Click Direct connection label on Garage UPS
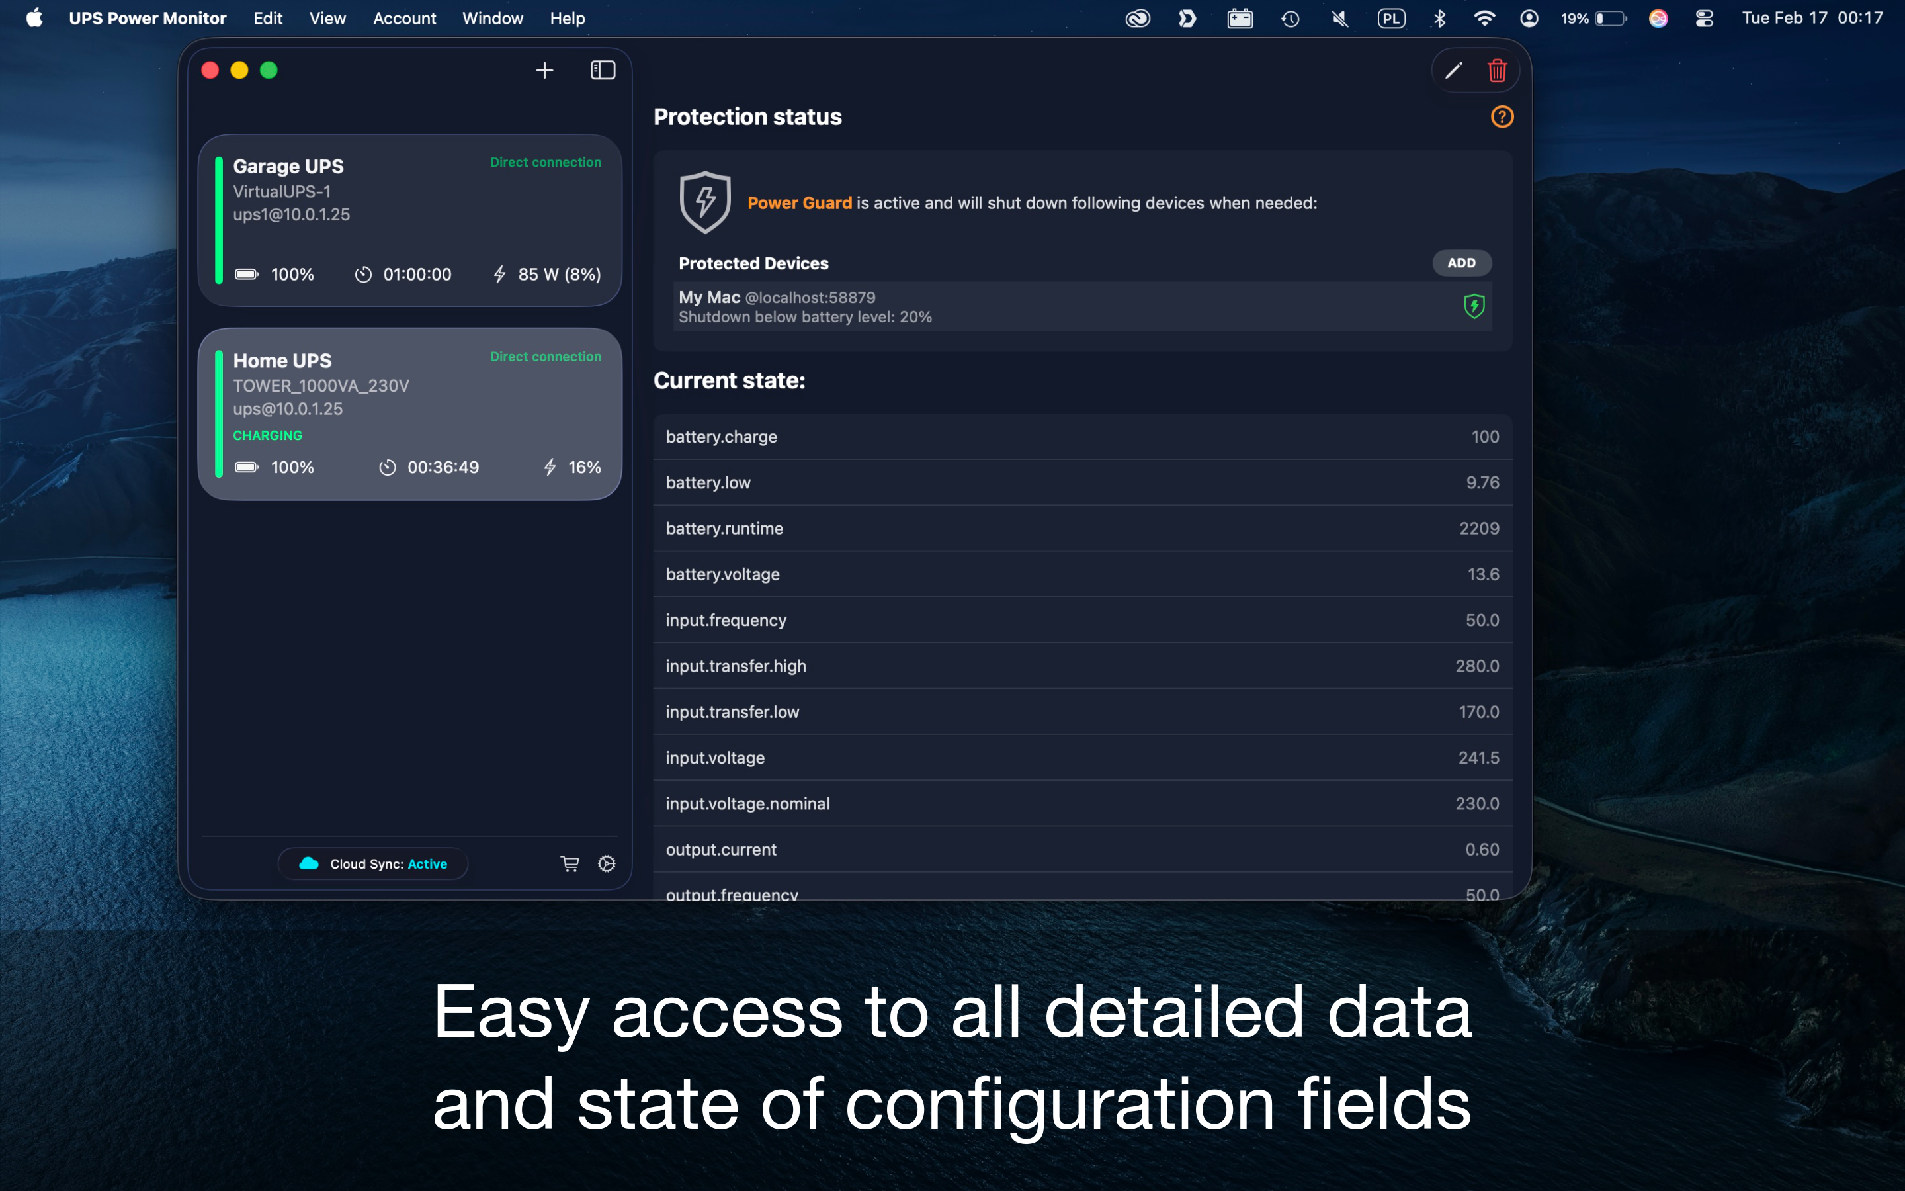Viewport: 1905px width, 1191px height. [546, 162]
